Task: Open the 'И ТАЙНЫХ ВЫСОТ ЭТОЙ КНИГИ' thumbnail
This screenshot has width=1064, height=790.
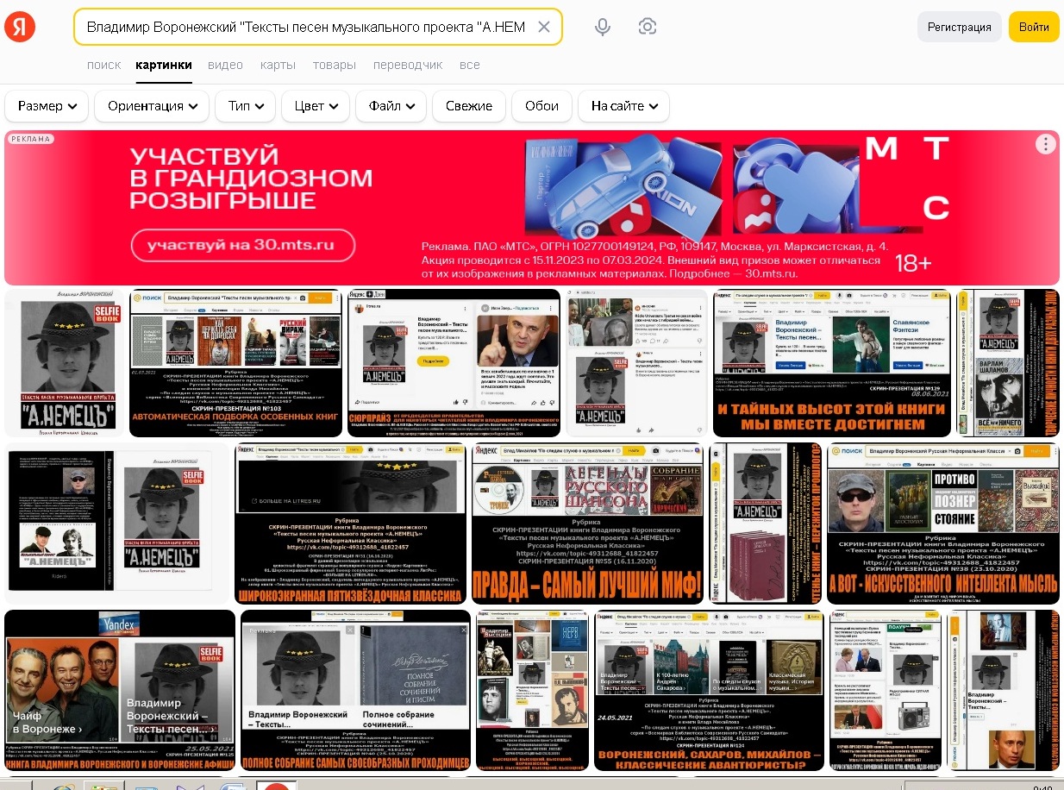Action: click(832, 363)
